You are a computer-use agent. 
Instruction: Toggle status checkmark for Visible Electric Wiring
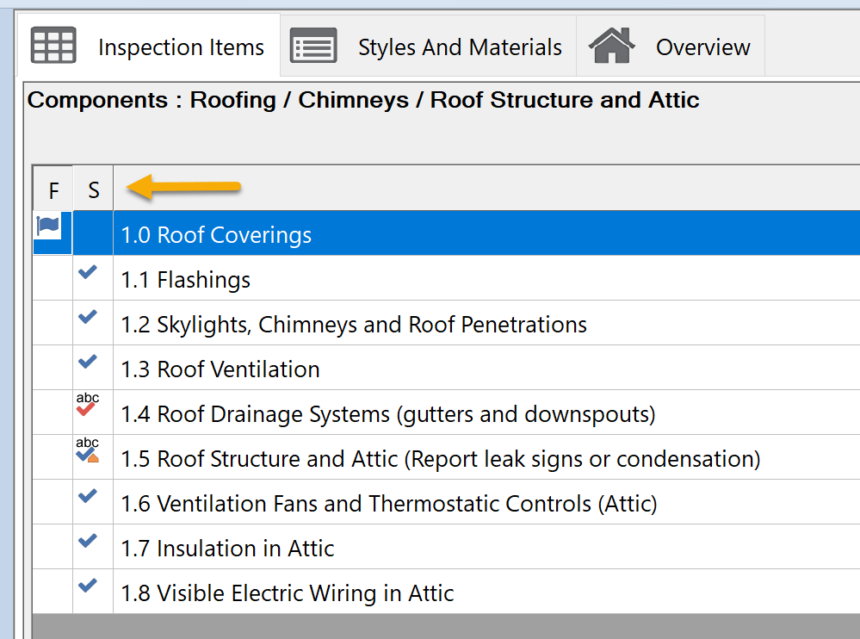pos(88,586)
